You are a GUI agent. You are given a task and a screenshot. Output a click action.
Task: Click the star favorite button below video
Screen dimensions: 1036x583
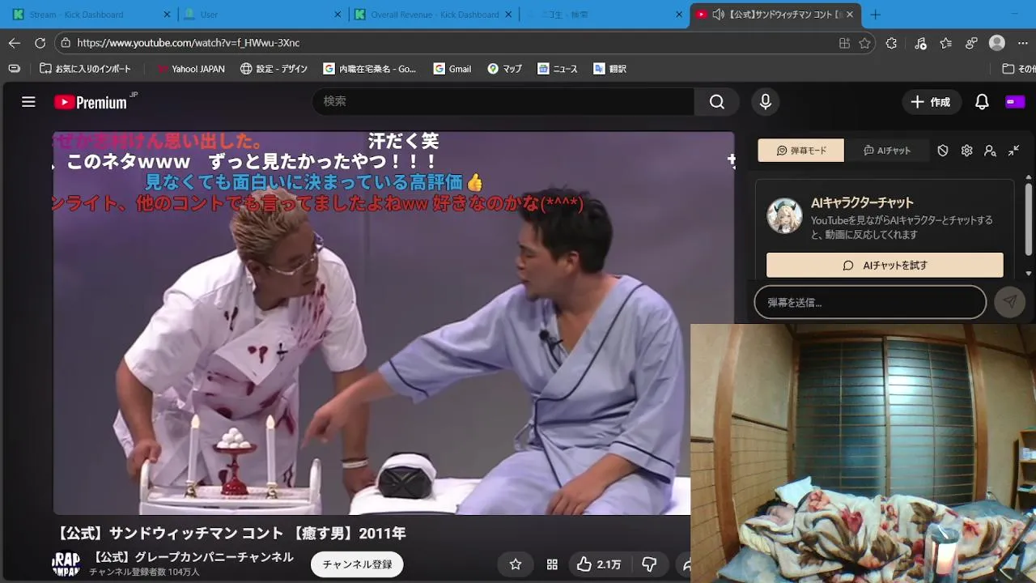pos(516,564)
